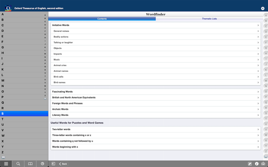Open the history clock icon
This screenshot has height=167, width=268.
coord(43,164)
